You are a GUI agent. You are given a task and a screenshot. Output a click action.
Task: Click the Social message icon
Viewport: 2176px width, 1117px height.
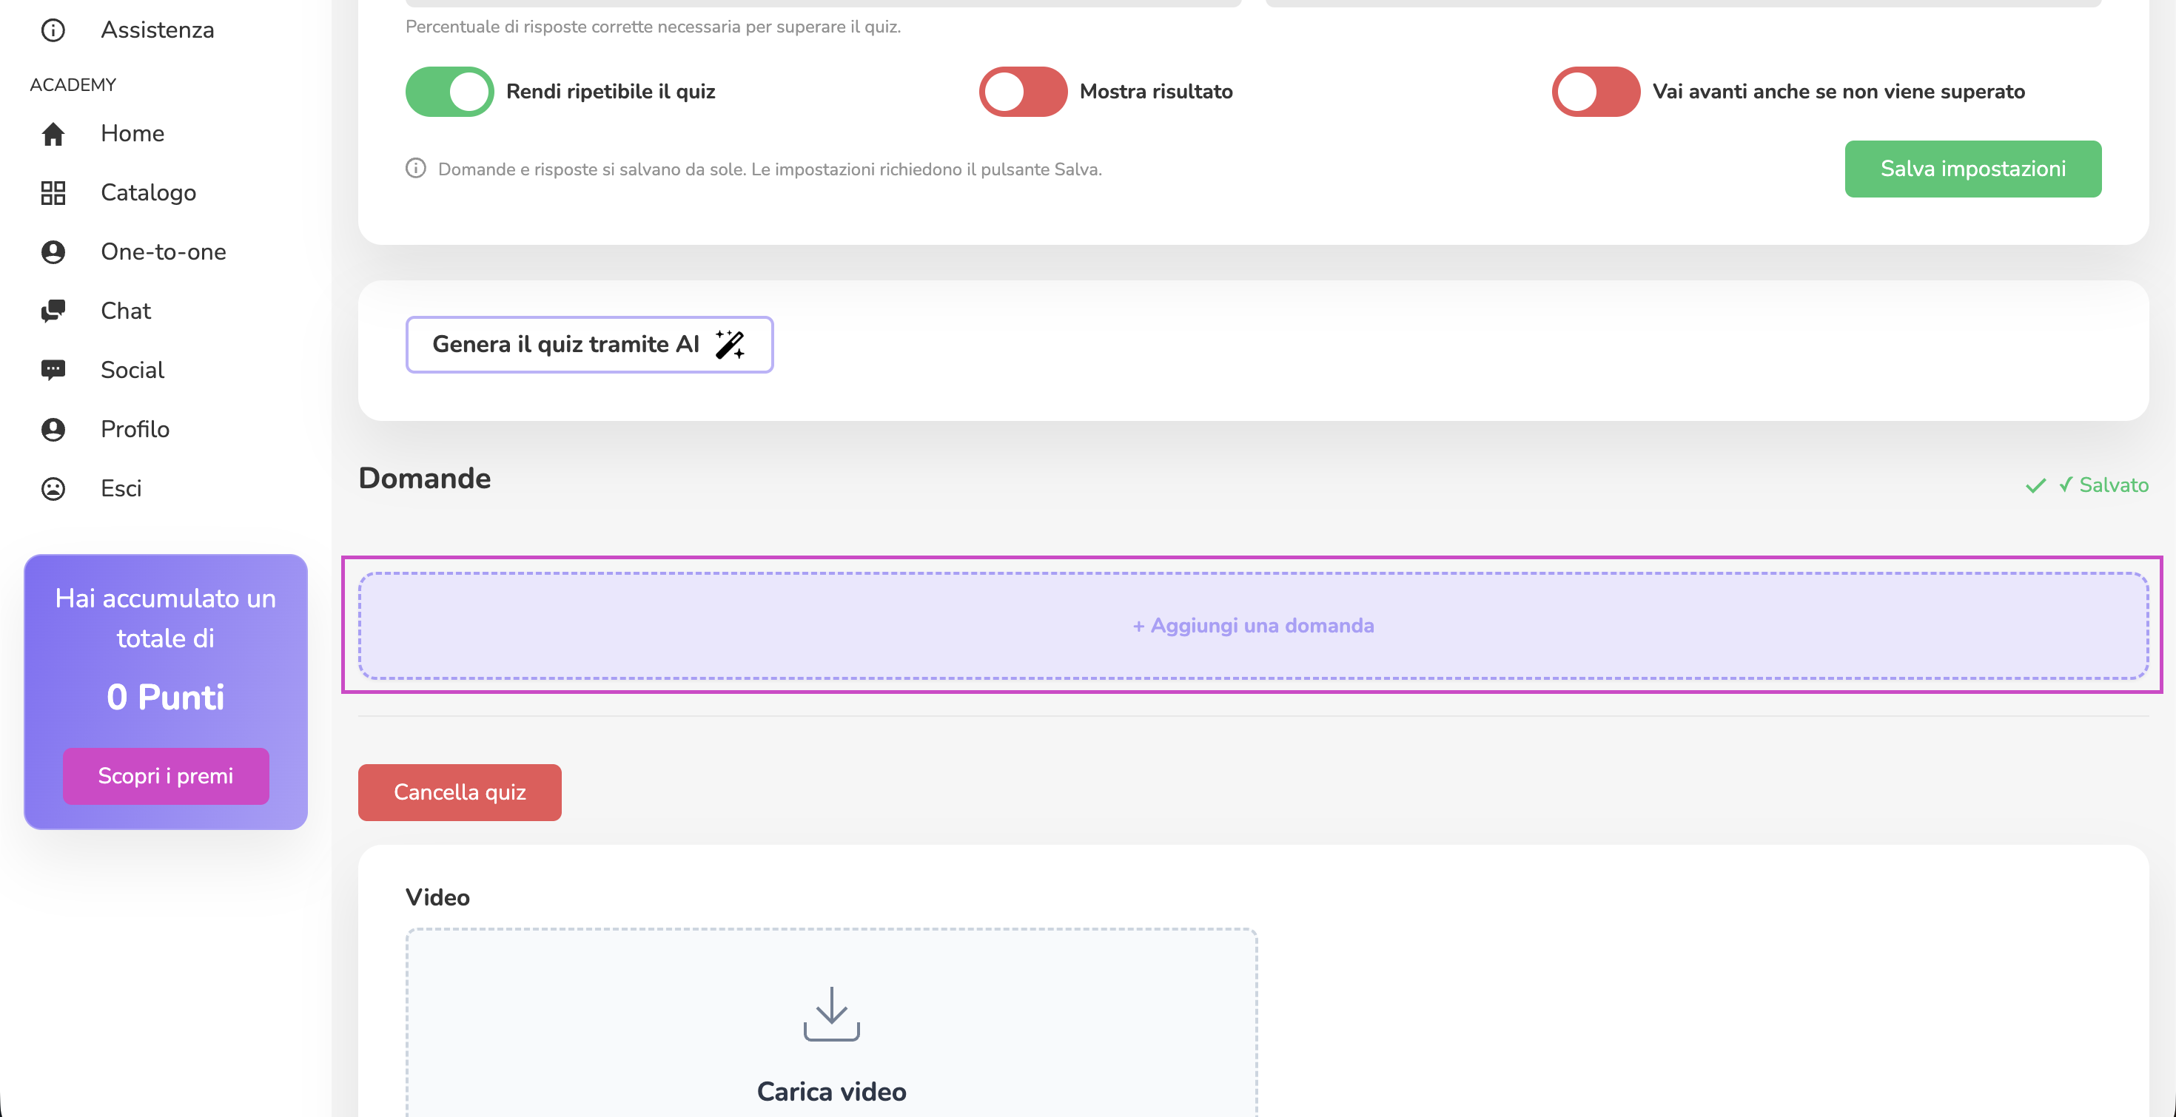click(53, 371)
